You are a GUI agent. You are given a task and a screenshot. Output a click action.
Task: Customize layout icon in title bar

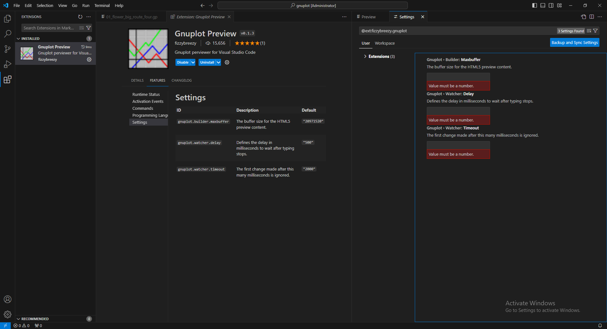click(560, 5)
